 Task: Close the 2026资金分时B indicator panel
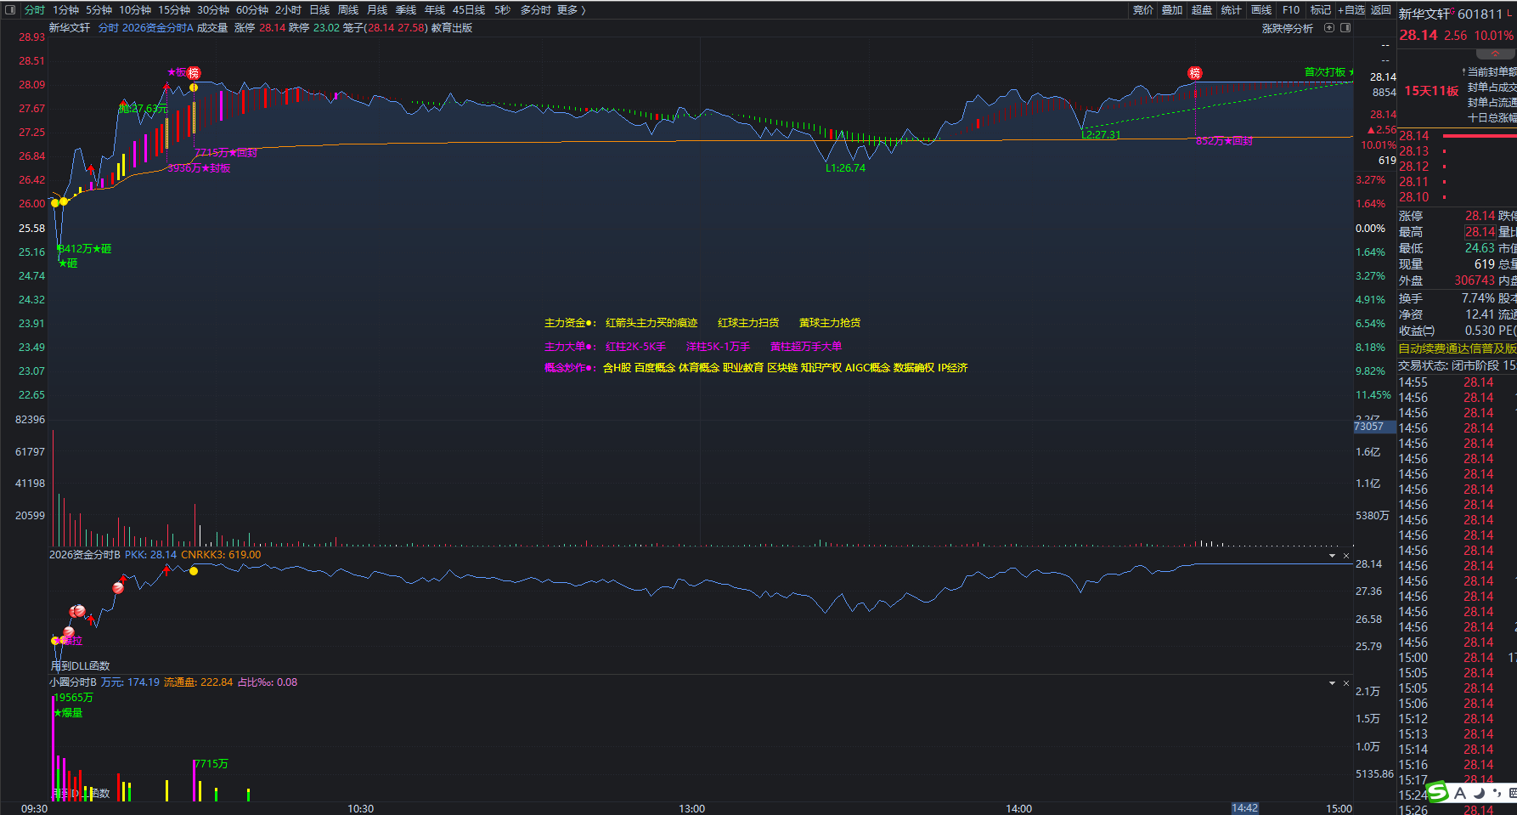(1346, 556)
